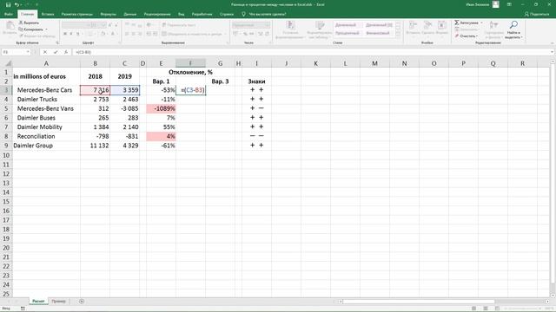556x312 pixels.
Task: Click the Delete cells icon in Cells group
Action: tap(427, 25)
